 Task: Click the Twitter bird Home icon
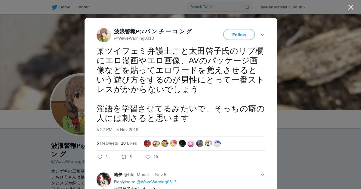54,7
